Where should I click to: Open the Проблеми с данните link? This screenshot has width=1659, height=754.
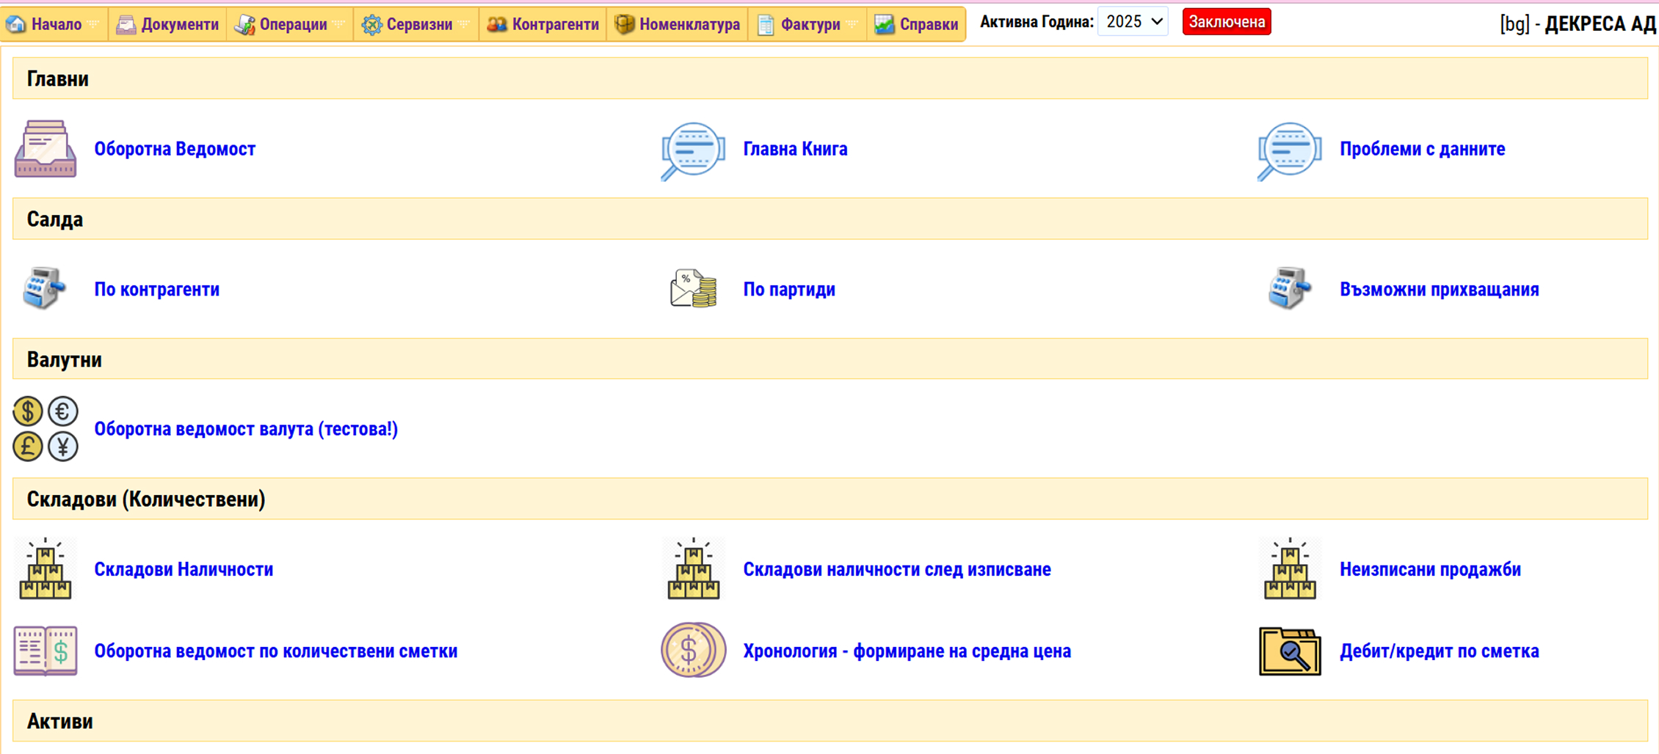tap(1422, 149)
